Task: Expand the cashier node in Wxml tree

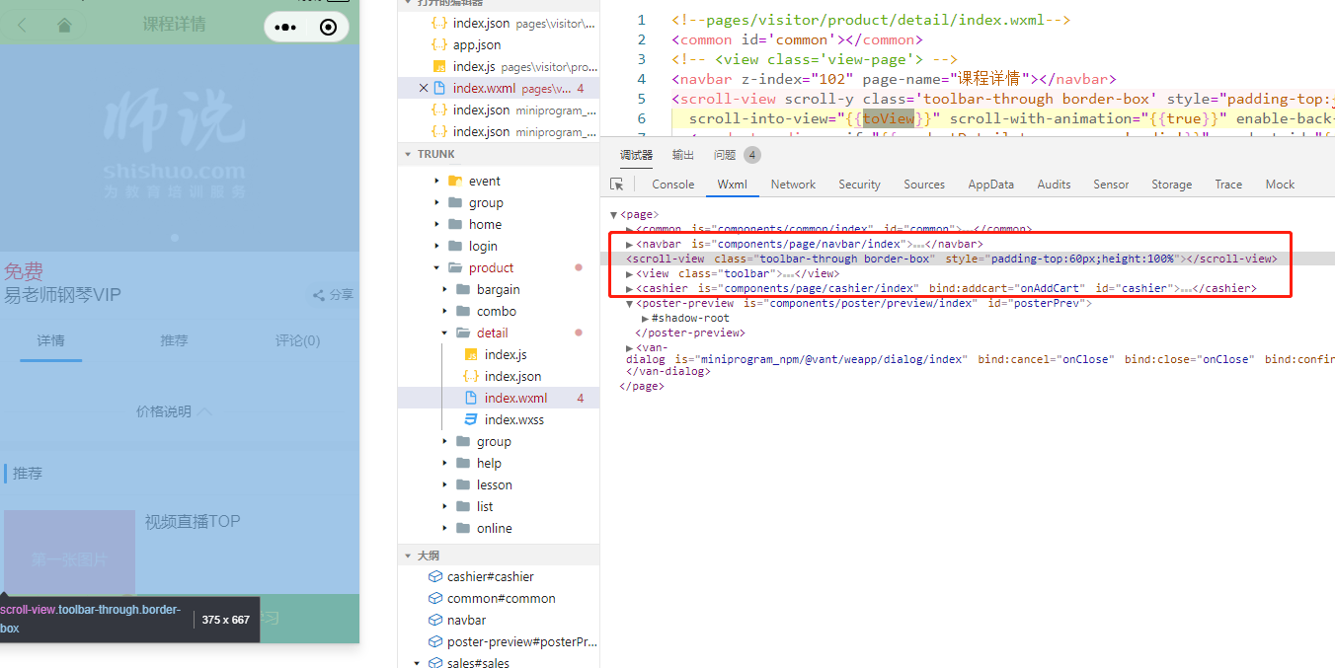Action: pos(630,288)
